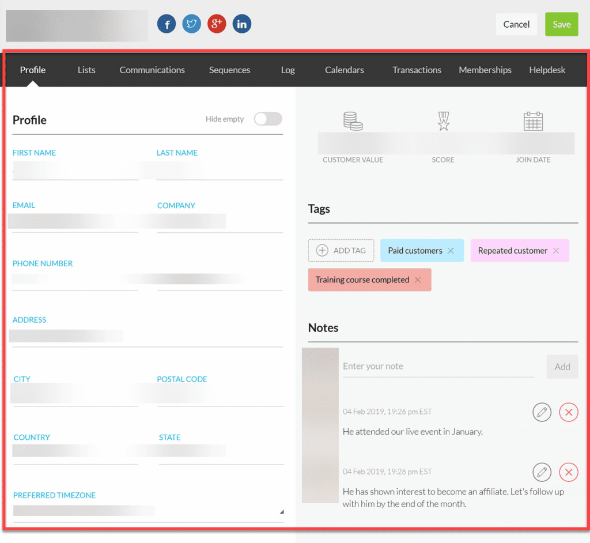
Task: Edit the note about the live event
Action: [542, 412]
